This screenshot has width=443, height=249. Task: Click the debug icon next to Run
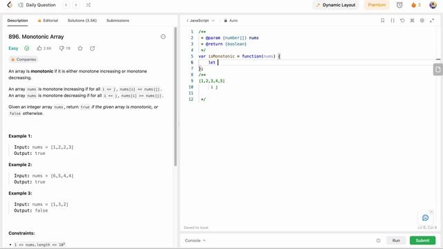point(379,241)
